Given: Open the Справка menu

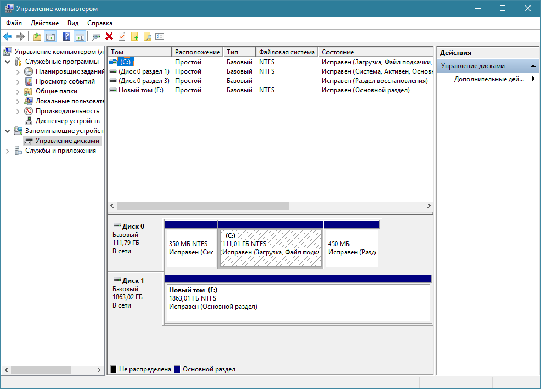Looking at the screenshot, I should [x=100, y=23].
